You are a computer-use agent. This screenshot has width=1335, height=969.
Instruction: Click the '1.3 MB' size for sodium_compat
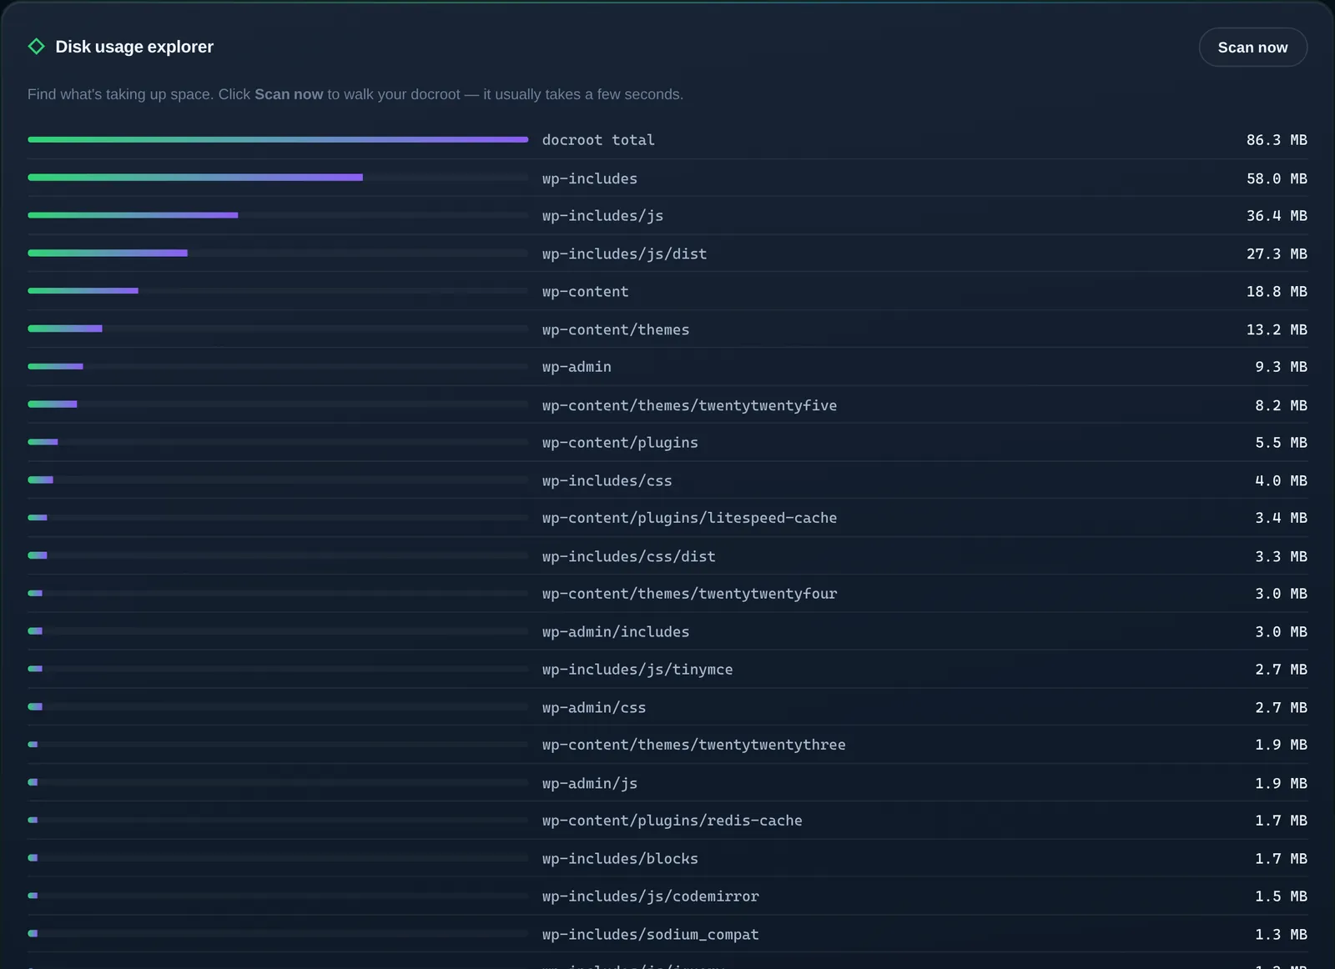(1281, 935)
